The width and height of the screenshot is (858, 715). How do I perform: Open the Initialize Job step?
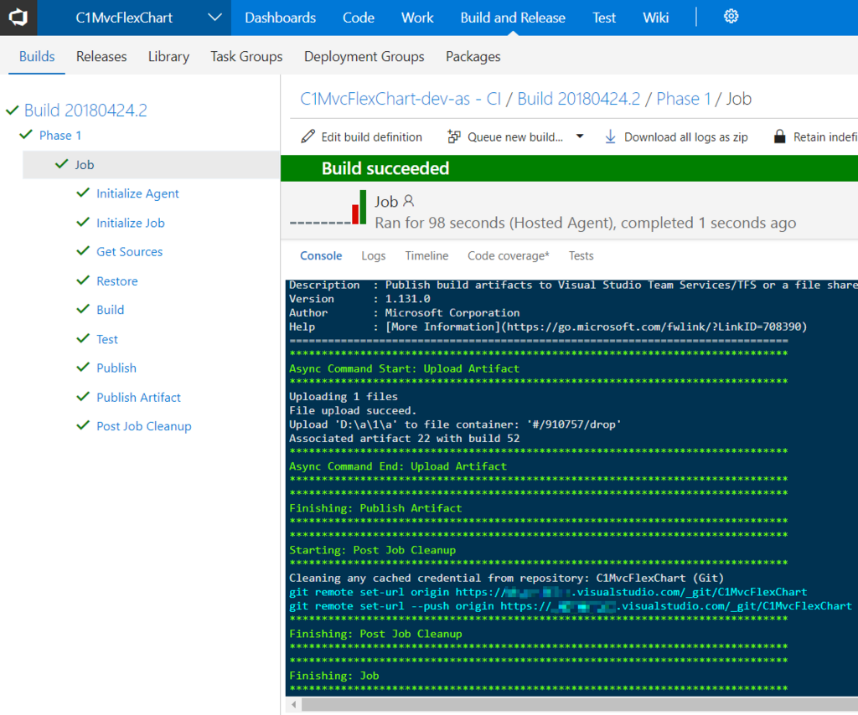(x=130, y=223)
